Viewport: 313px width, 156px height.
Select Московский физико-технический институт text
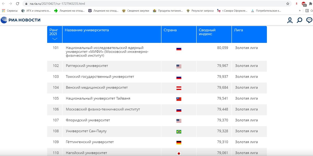[x=103, y=109]
